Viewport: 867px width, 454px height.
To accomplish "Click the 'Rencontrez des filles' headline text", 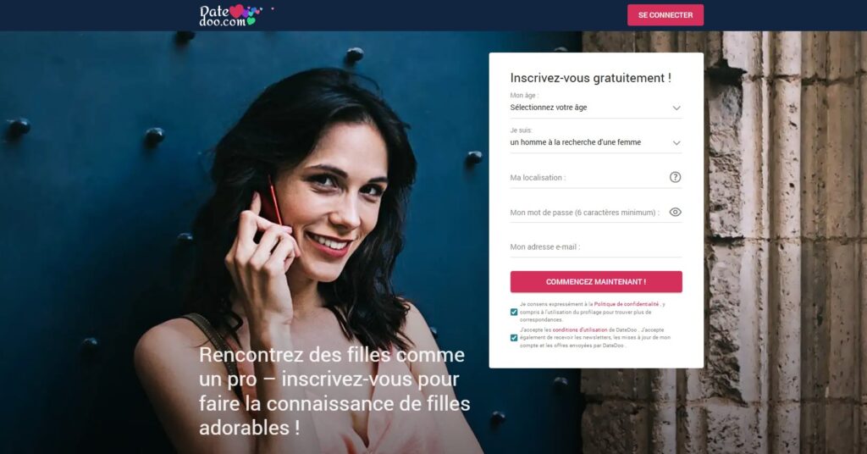I will point(334,391).
